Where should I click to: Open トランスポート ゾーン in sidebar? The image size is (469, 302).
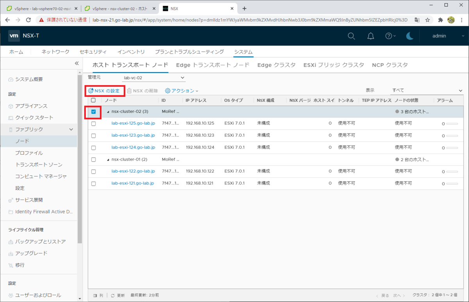39,164
